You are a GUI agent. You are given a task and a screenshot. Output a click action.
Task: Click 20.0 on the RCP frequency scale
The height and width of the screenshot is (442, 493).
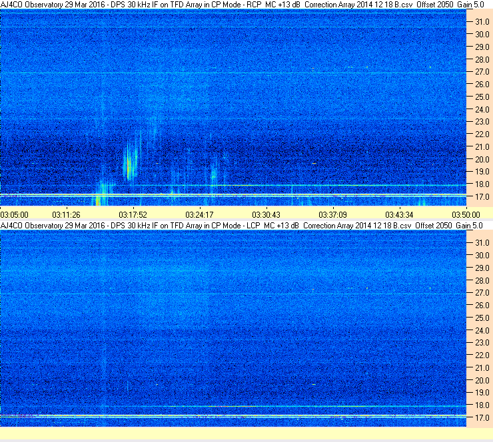(482, 160)
